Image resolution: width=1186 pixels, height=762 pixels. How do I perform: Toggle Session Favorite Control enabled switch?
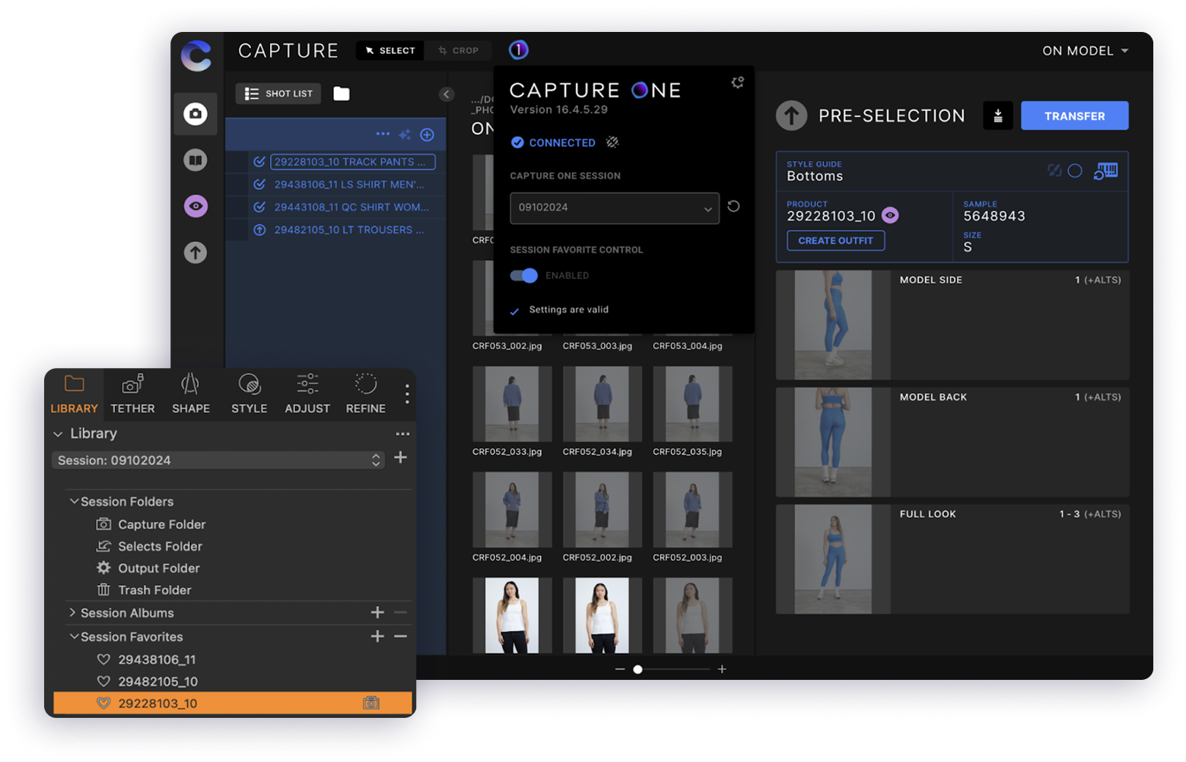524,275
